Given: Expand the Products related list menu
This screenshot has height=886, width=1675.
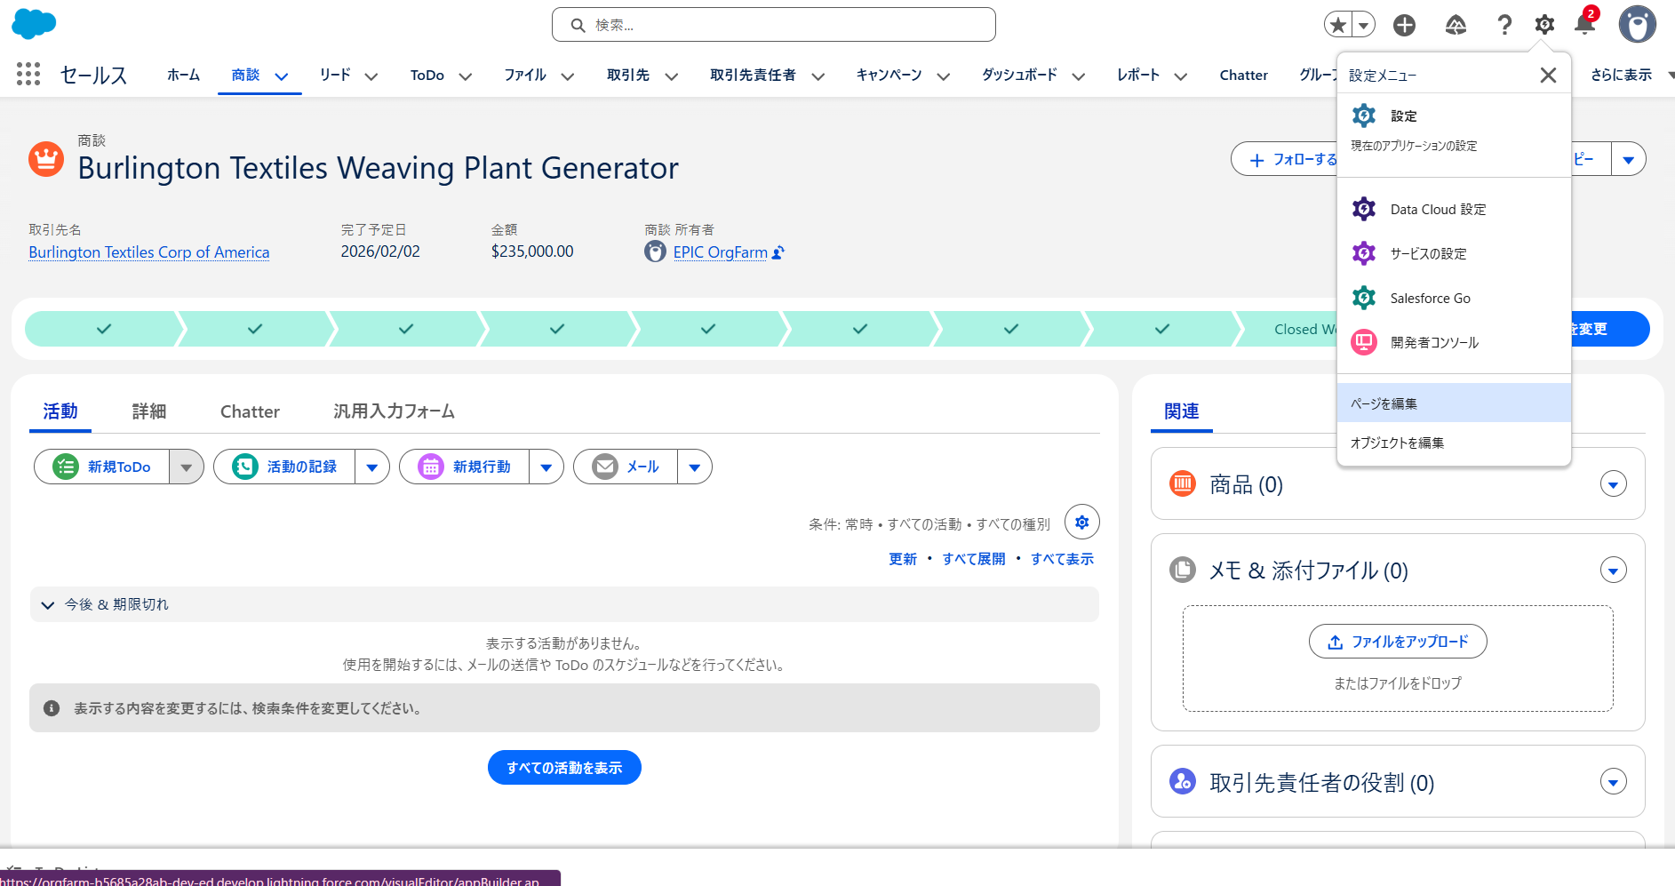Looking at the screenshot, I should tap(1613, 484).
